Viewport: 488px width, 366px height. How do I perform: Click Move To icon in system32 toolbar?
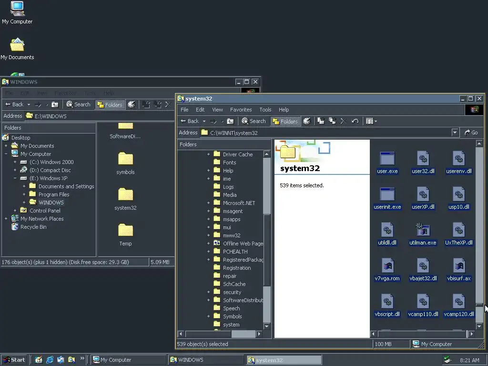(321, 121)
